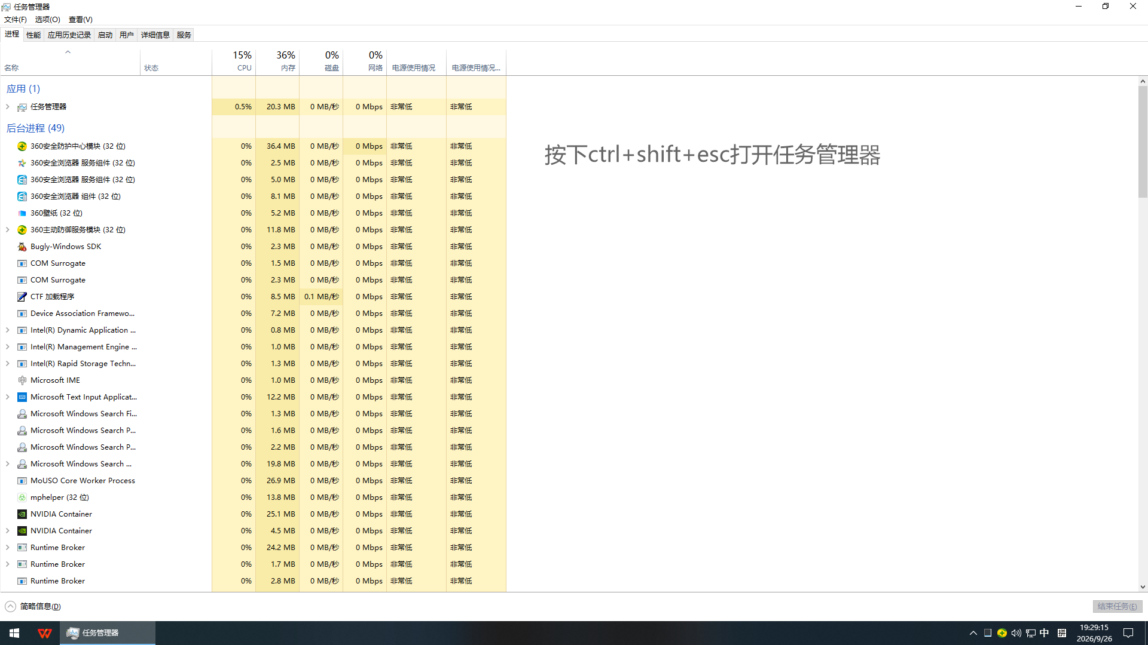Sort by the 名称 column header
The height and width of the screenshot is (645, 1148).
pyautogui.click(x=70, y=62)
